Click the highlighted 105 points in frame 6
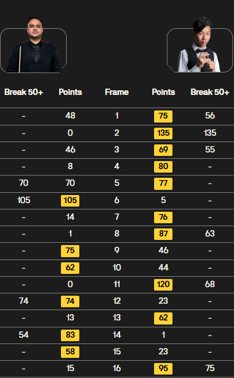 tap(70, 201)
